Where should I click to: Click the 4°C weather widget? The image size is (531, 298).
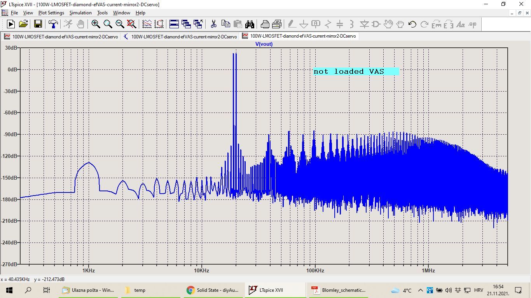[401, 290]
